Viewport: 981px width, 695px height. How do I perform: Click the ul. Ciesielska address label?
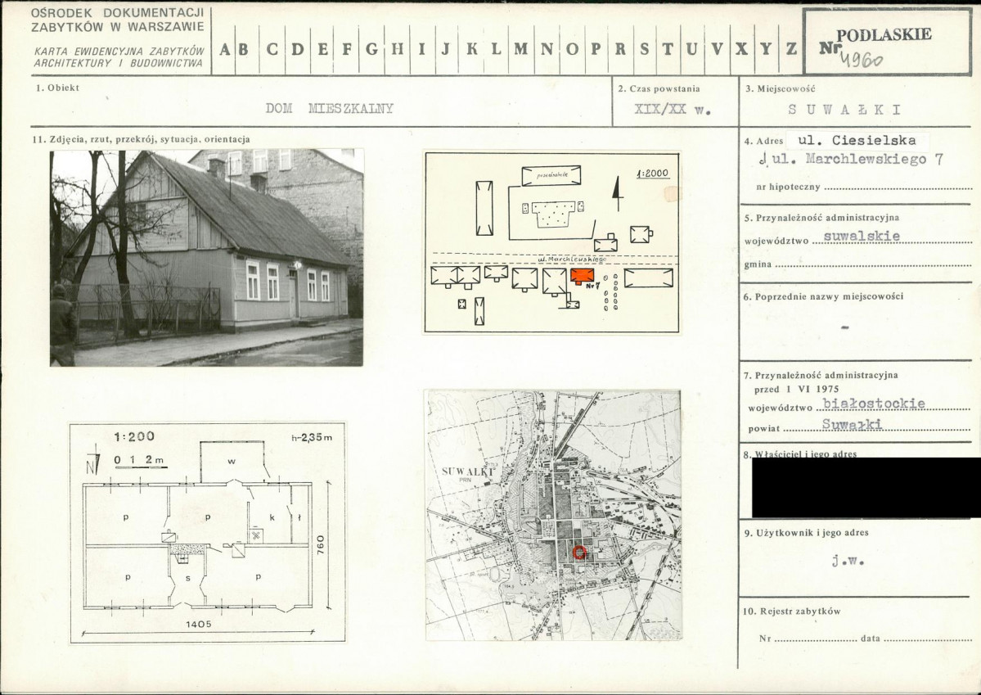point(856,140)
